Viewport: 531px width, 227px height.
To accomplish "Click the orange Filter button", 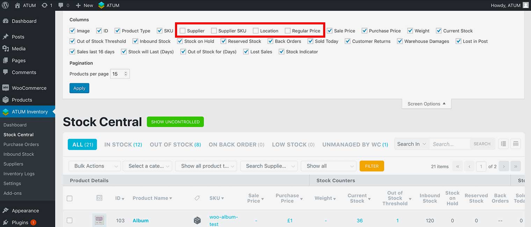I will point(372,166).
